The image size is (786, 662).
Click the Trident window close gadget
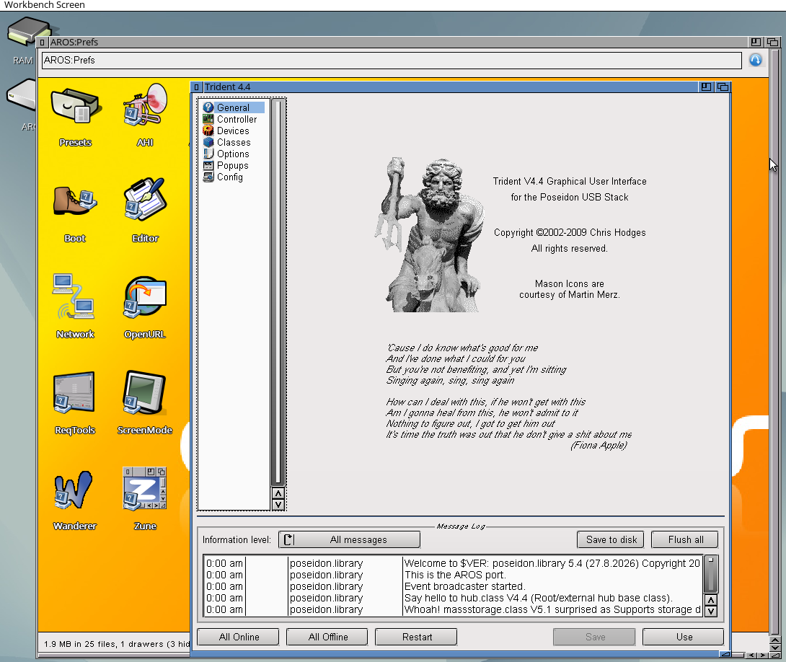(196, 87)
